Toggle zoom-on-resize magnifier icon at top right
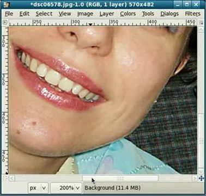The height and width of the screenshot is (196, 206). click(x=201, y=22)
